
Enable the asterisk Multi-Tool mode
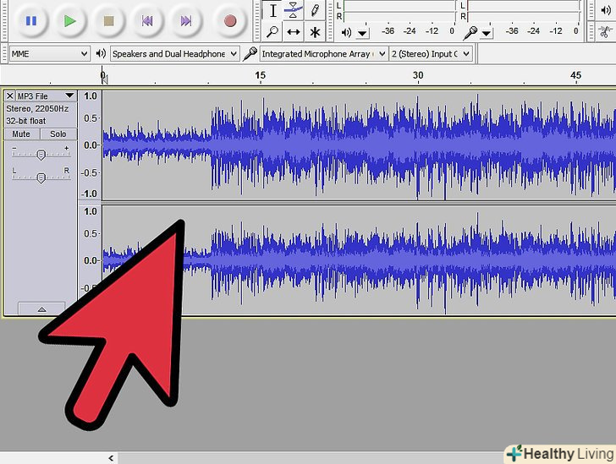(x=315, y=32)
